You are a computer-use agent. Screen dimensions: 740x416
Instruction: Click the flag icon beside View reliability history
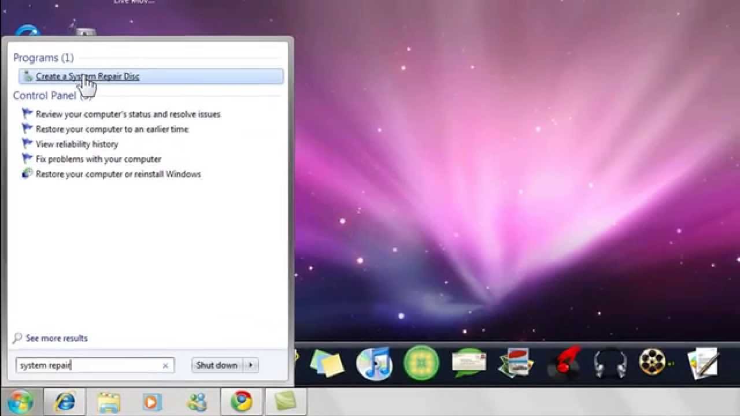click(x=27, y=144)
